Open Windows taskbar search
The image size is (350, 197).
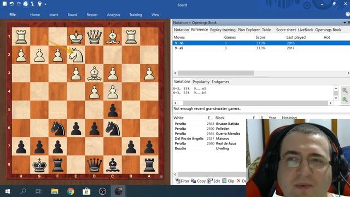coord(23,191)
